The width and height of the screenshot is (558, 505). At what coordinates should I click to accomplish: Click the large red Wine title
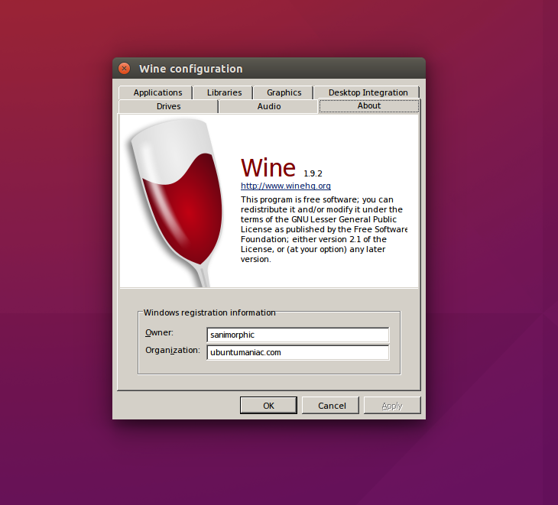point(268,167)
